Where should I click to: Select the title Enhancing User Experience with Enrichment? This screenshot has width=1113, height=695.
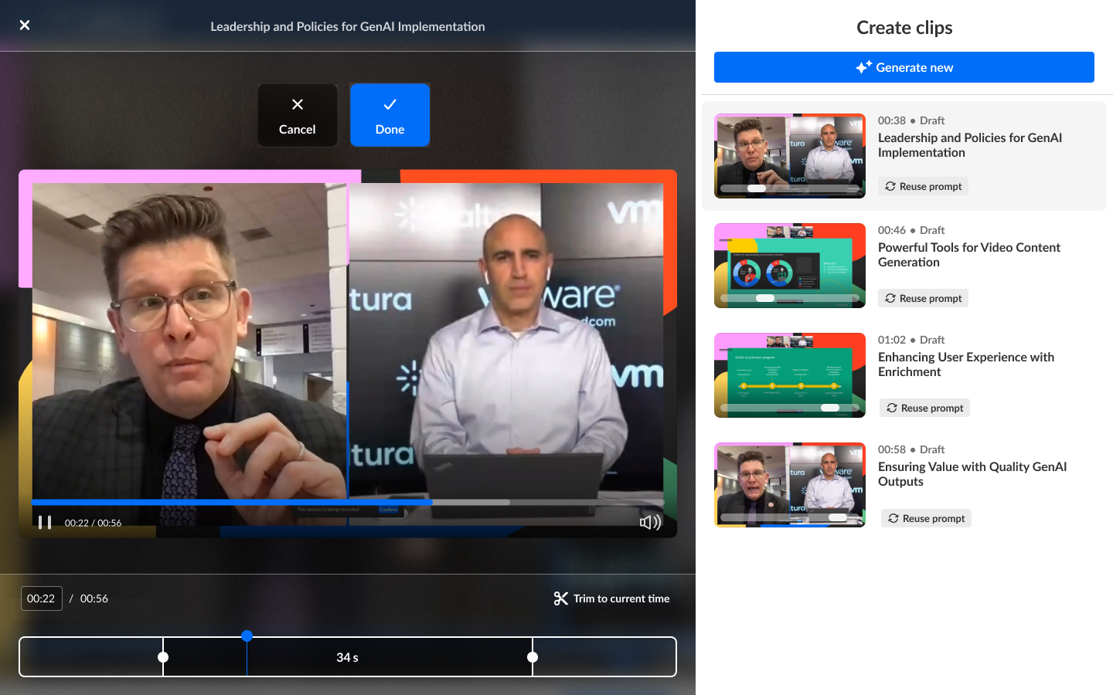pyautogui.click(x=966, y=364)
